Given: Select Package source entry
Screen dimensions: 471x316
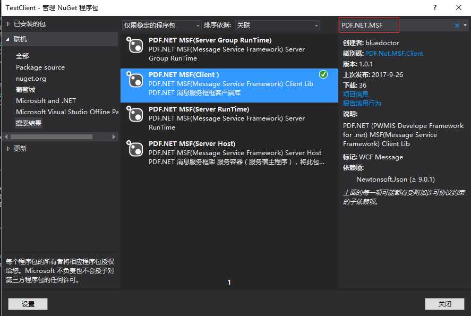Looking at the screenshot, I should point(40,67).
